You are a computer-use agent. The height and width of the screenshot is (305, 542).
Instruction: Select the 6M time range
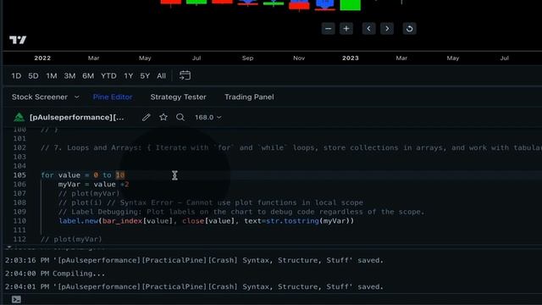[x=88, y=75]
